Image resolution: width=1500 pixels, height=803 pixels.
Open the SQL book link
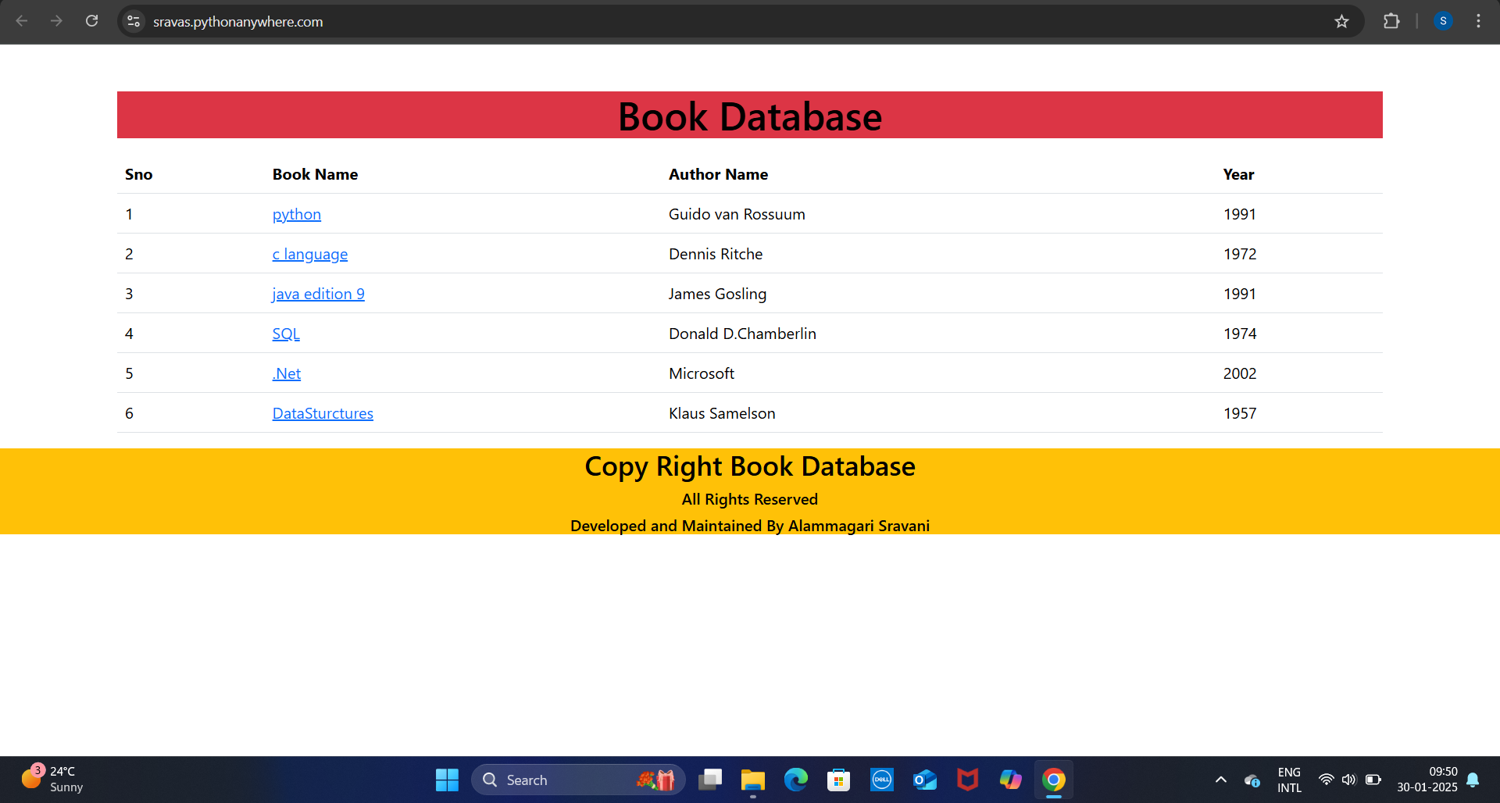tap(286, 334)
